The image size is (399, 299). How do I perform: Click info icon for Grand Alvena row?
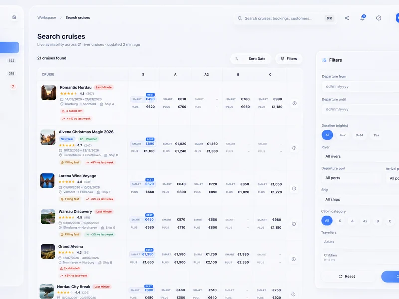click(293, 259)
